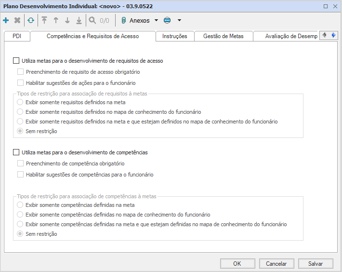The image size is (342, 272).
Task: Click the next record down arrow
Action: coord(67,21)
